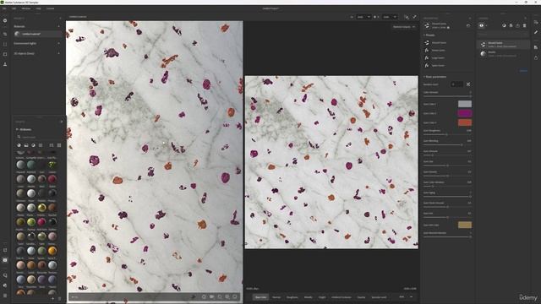Screen dimensions: 541x304
Task: Click the expand viewport icon in the top toolbar
Action: click(x=414, y=17)
